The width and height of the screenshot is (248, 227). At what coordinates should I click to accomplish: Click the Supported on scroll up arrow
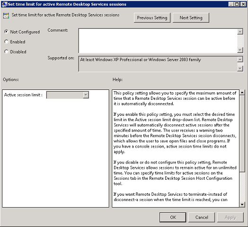(x=240, y=59)
